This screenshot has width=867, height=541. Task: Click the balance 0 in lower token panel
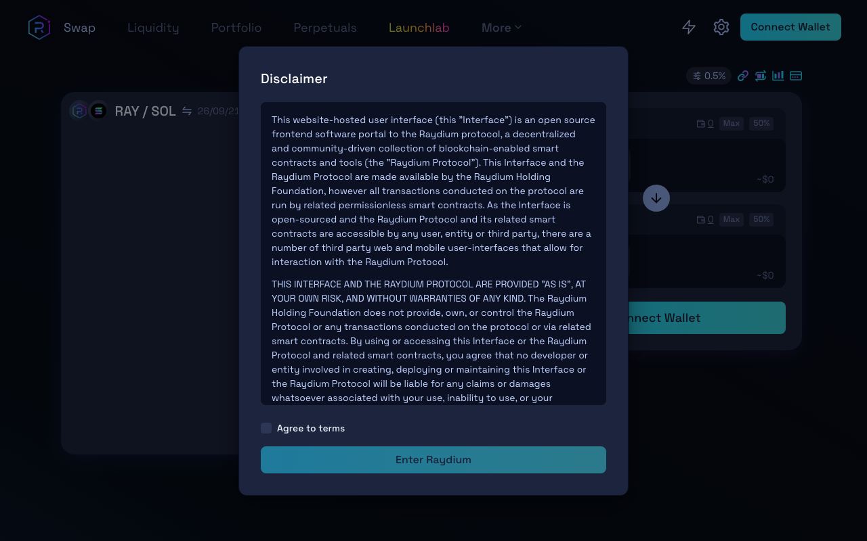tap(711, 220)
